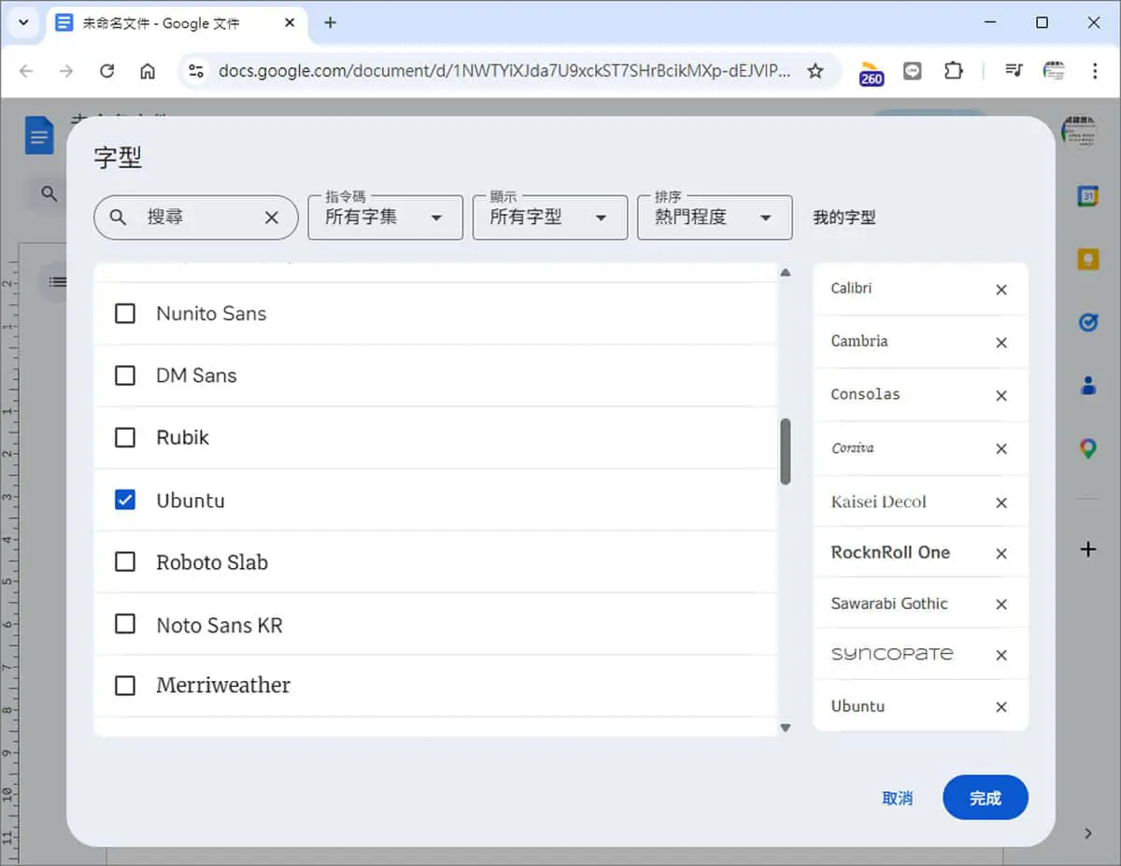Open Google Keep in the side panel
Image resolution: width=1121 pixels, height=866 pixels.
pos(1088,259)
